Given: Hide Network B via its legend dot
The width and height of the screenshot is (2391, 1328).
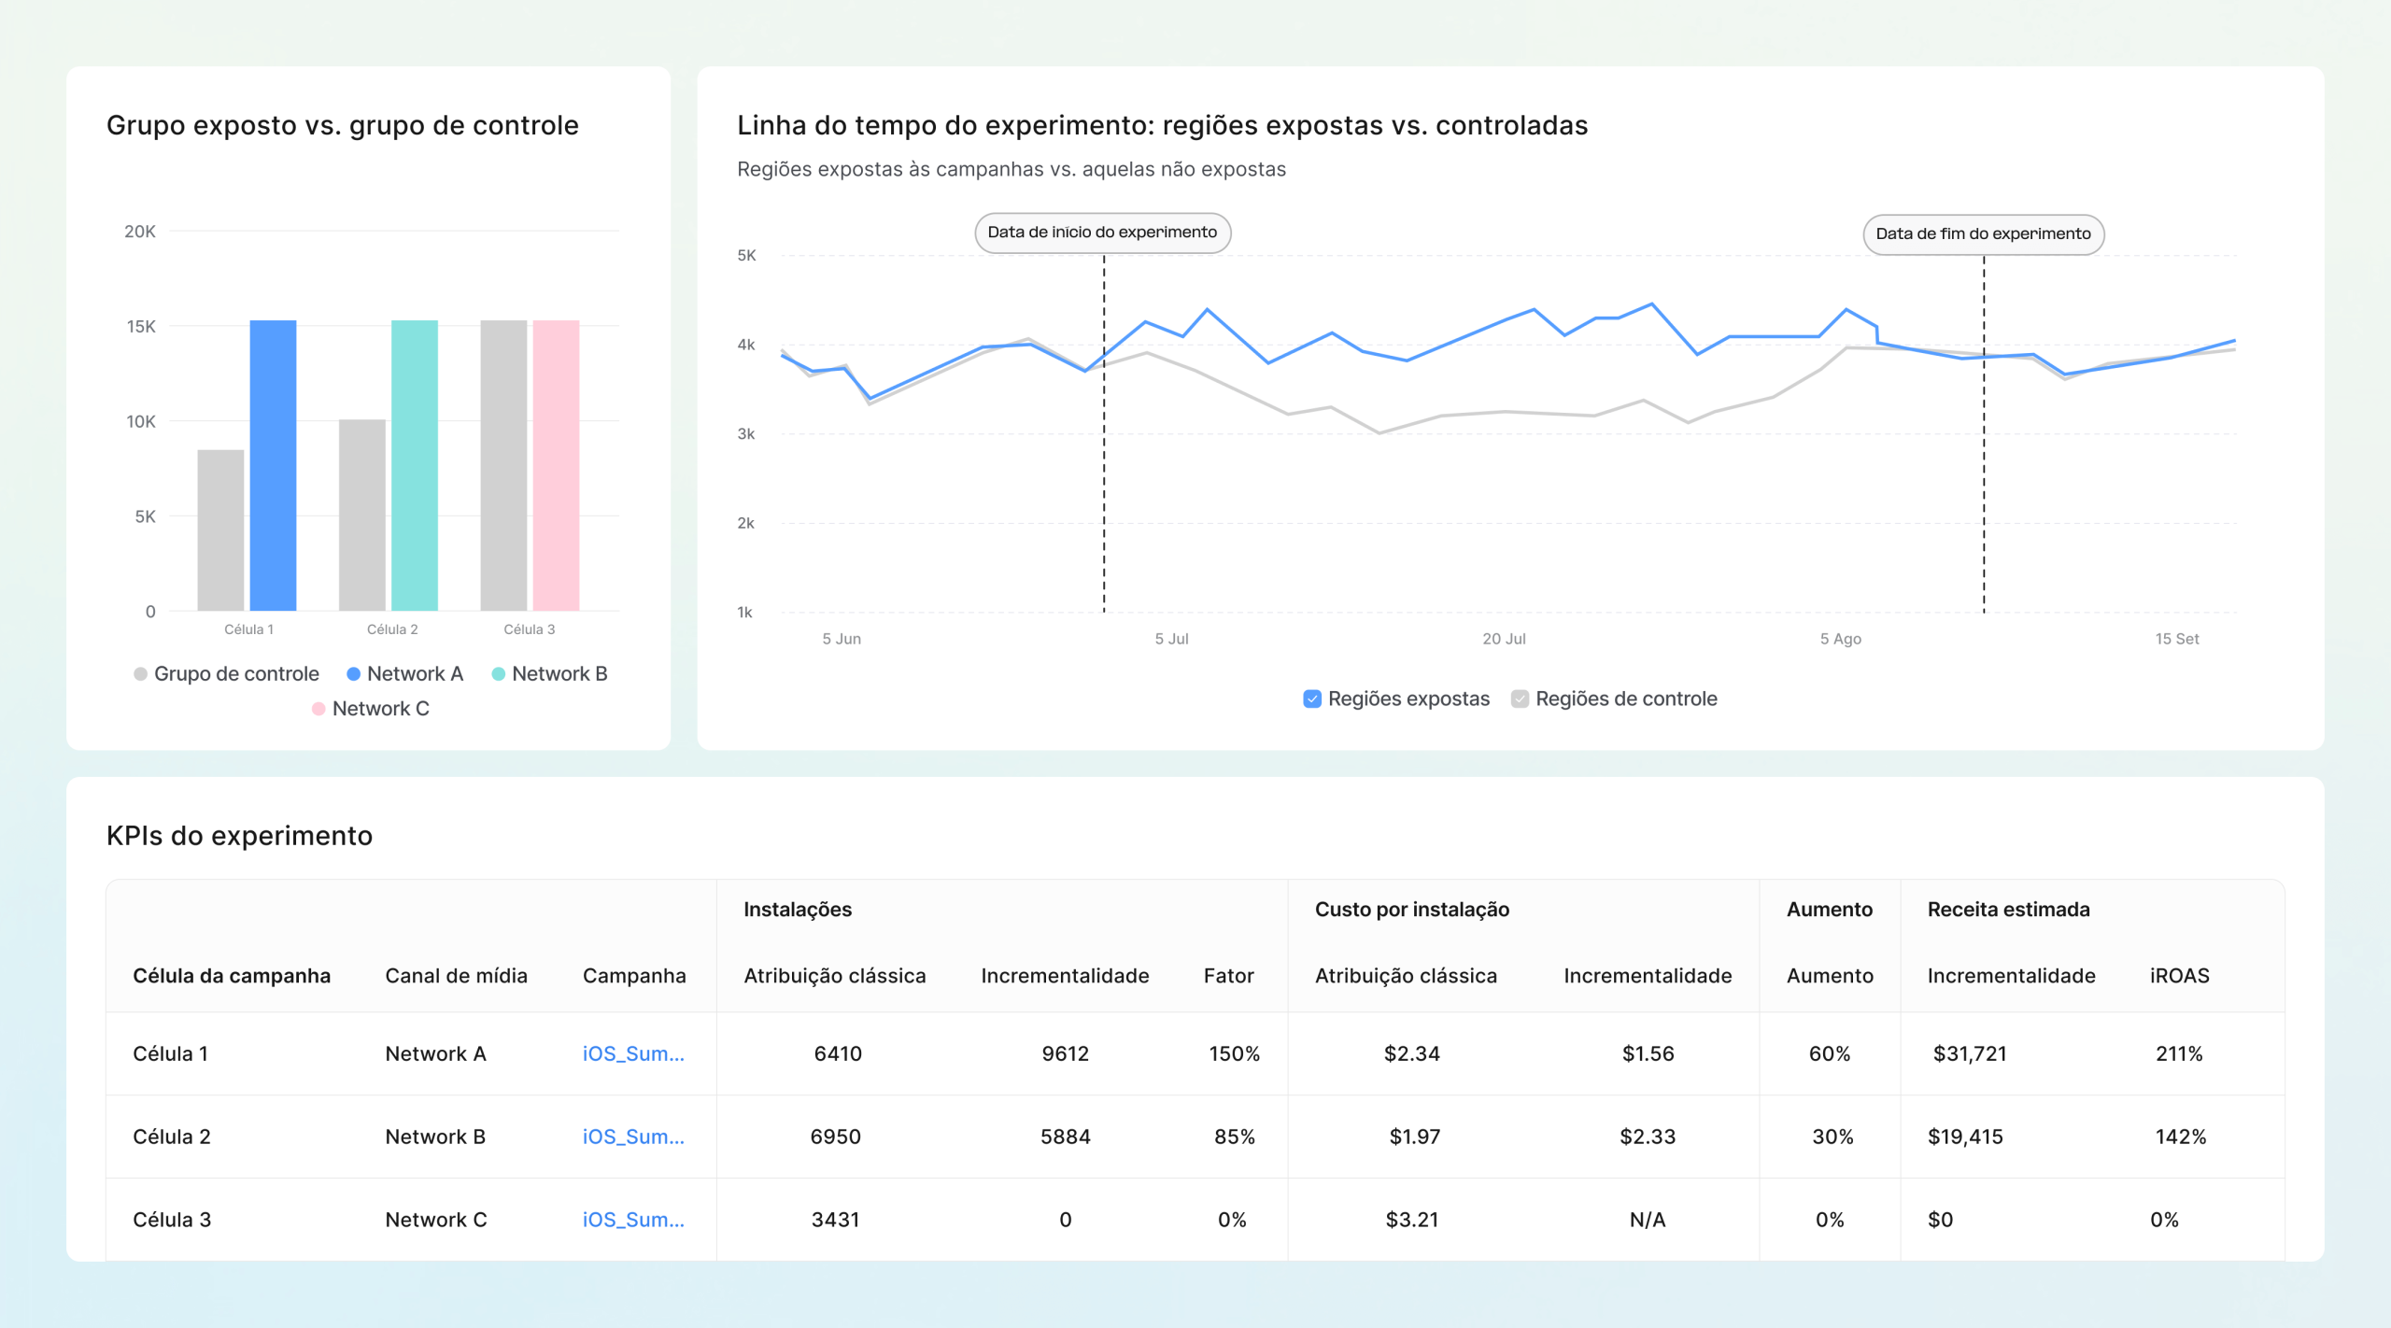Looking at the screenshot, I should pyautogui.click(x=499, y=673).
